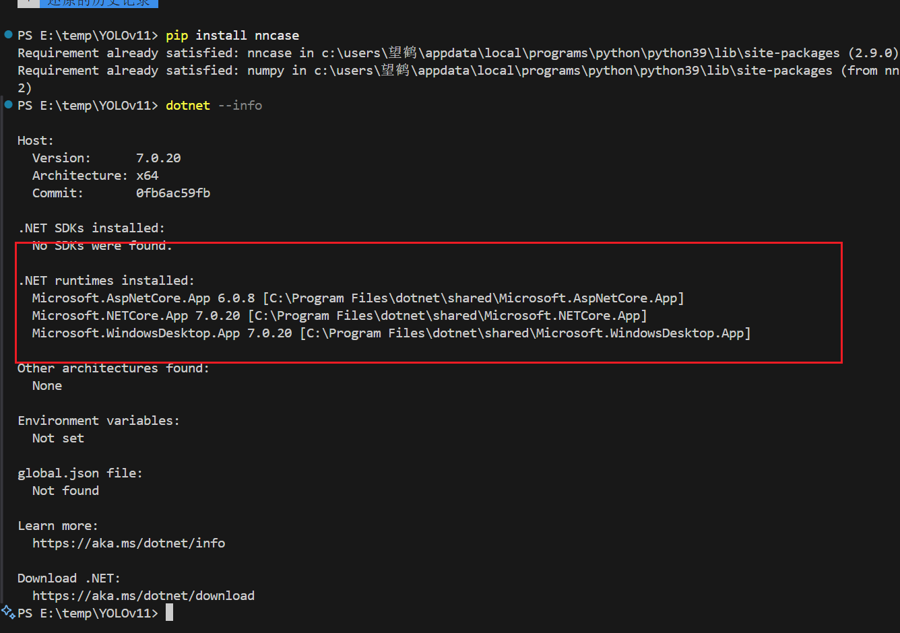Focus the terminal cursor at the final prompt

pyautogui.click(x=170, y=612)
